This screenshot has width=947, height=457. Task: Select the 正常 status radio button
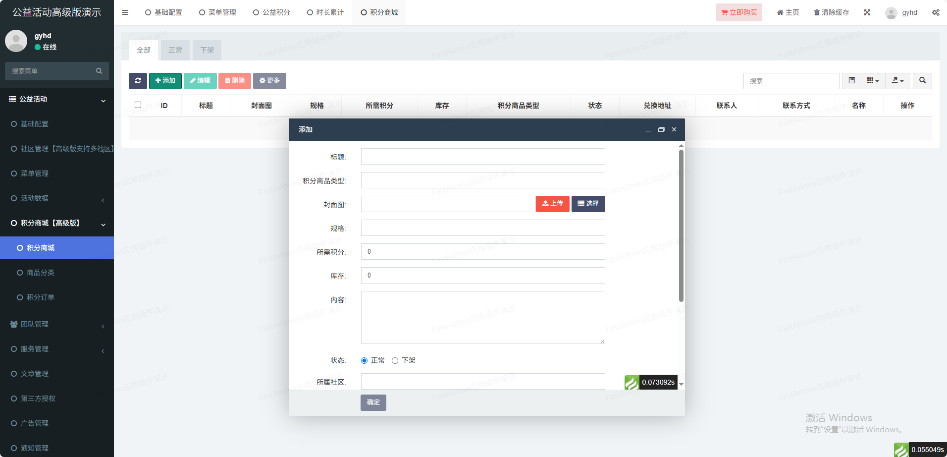pyautogui.click(x=364, y=361)
